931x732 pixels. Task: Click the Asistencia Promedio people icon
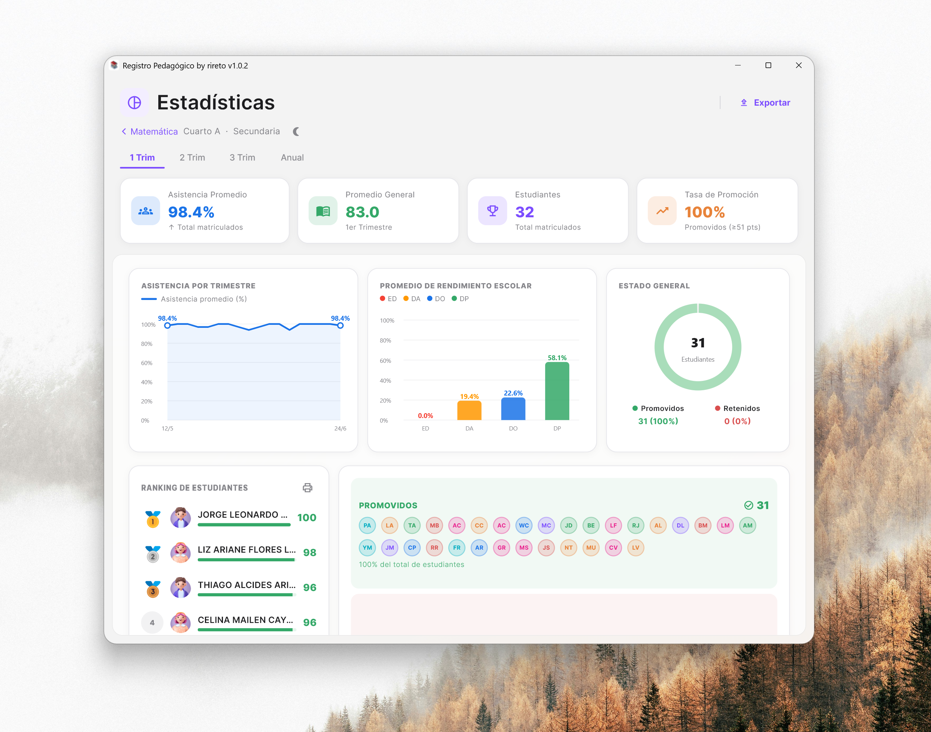tap(146, 211)
